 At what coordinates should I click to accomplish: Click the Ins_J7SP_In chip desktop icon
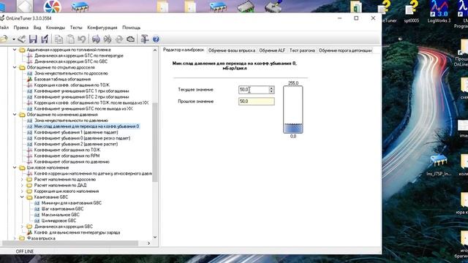[439, 165]
